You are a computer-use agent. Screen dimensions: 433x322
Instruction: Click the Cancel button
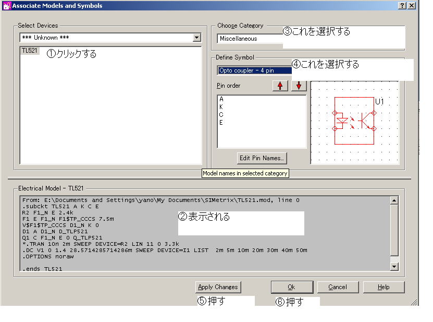coord(338,287)
